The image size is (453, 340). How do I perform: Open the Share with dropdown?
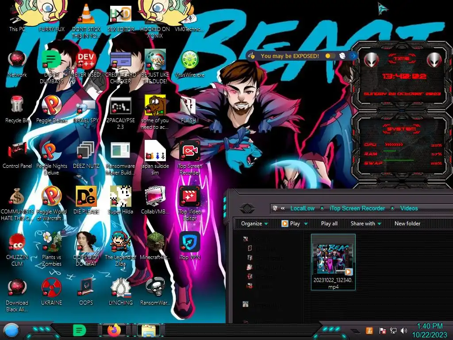[x=366, y=224]
